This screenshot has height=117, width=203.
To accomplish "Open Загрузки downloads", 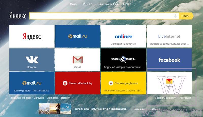I will point(39,98).
